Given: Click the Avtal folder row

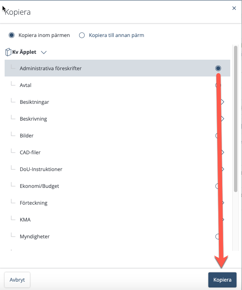Looking at the screenshot, I should click(117, 85).
